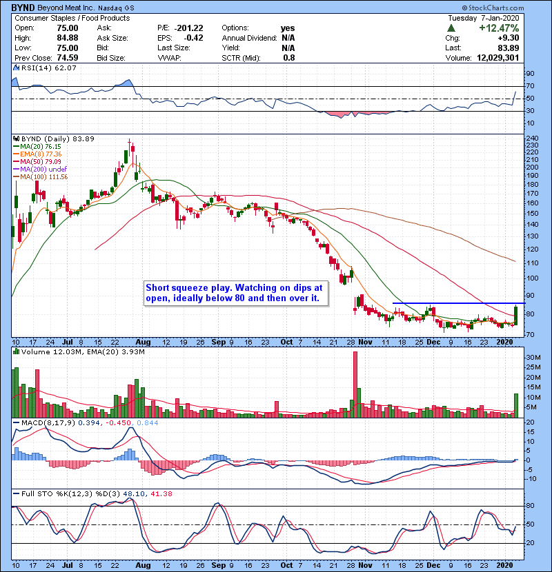Click the Chg value +9.30
This screenshot has height=572, width=552.
point(508,38)
